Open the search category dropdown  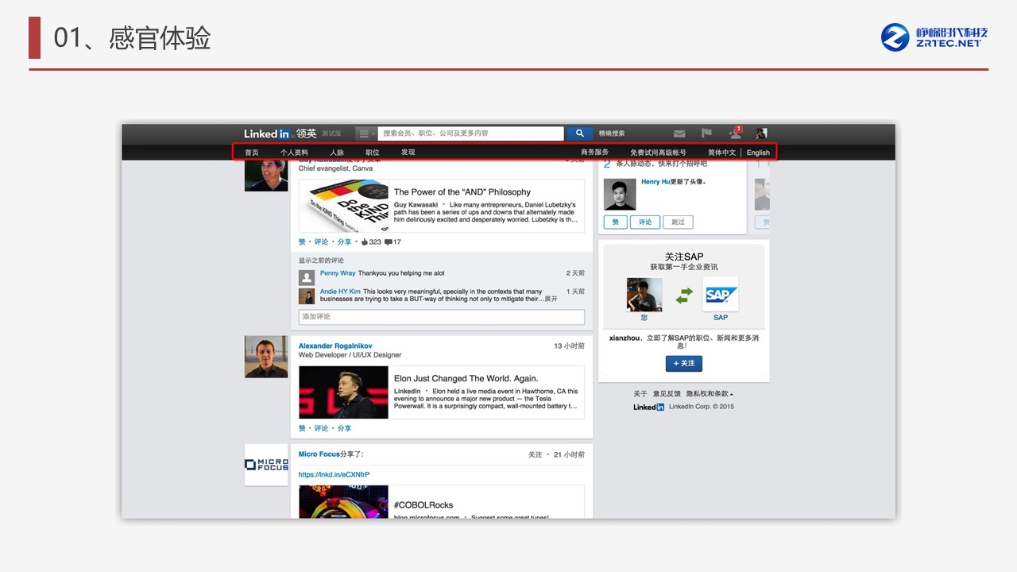coord(365,133)
